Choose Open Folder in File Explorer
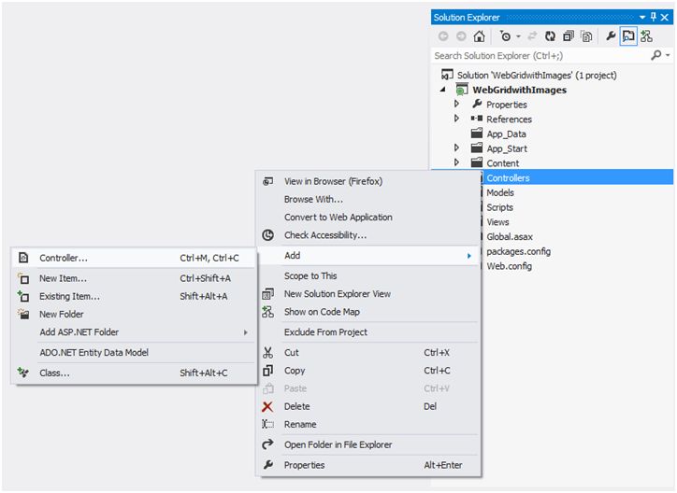The image size is (677, 493). click(x=367, y=444)
